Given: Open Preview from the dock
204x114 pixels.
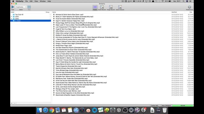Looking at the screenshot, I should (58, 110).
